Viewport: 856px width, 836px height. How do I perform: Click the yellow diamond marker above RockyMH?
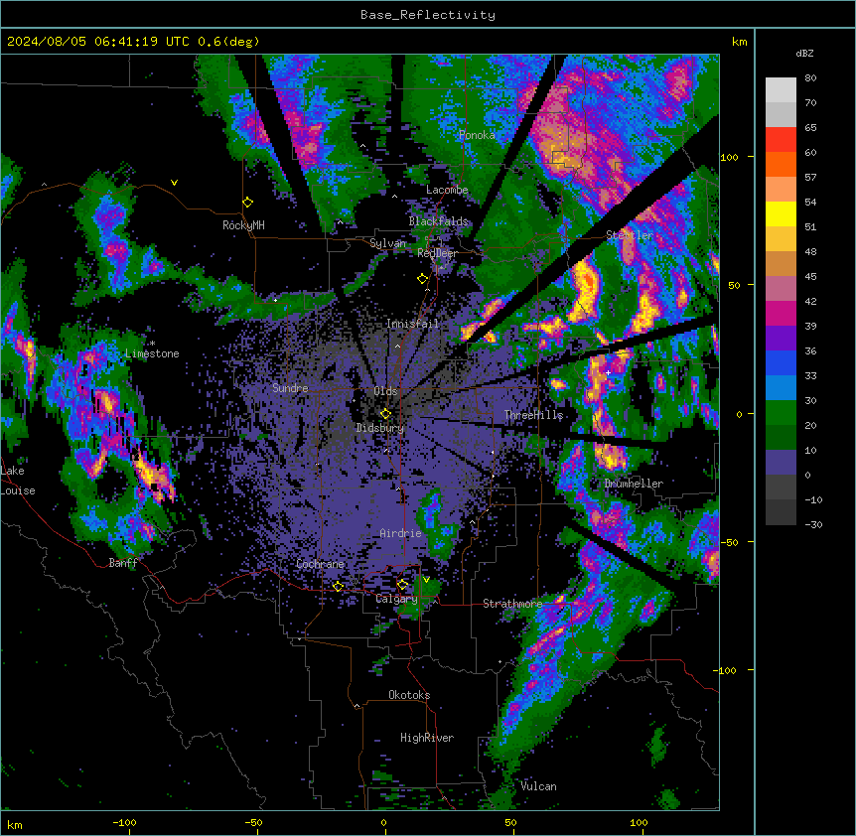click(x=247, y=203)
